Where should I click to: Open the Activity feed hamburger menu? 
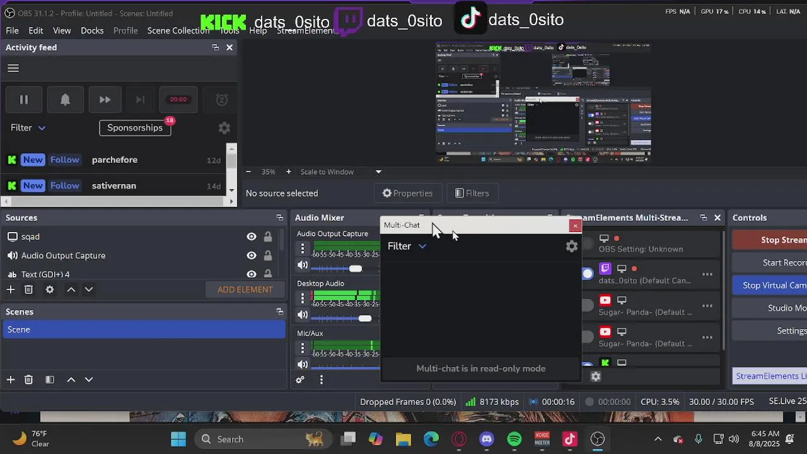pos(13,68)
